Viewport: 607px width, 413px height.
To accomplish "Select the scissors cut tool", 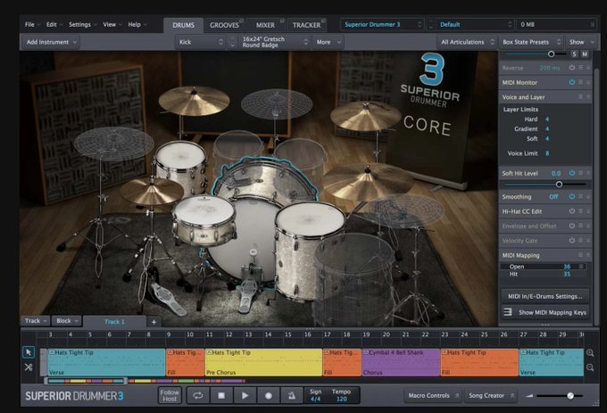I will pyautogui.click(x=29, y=367).
